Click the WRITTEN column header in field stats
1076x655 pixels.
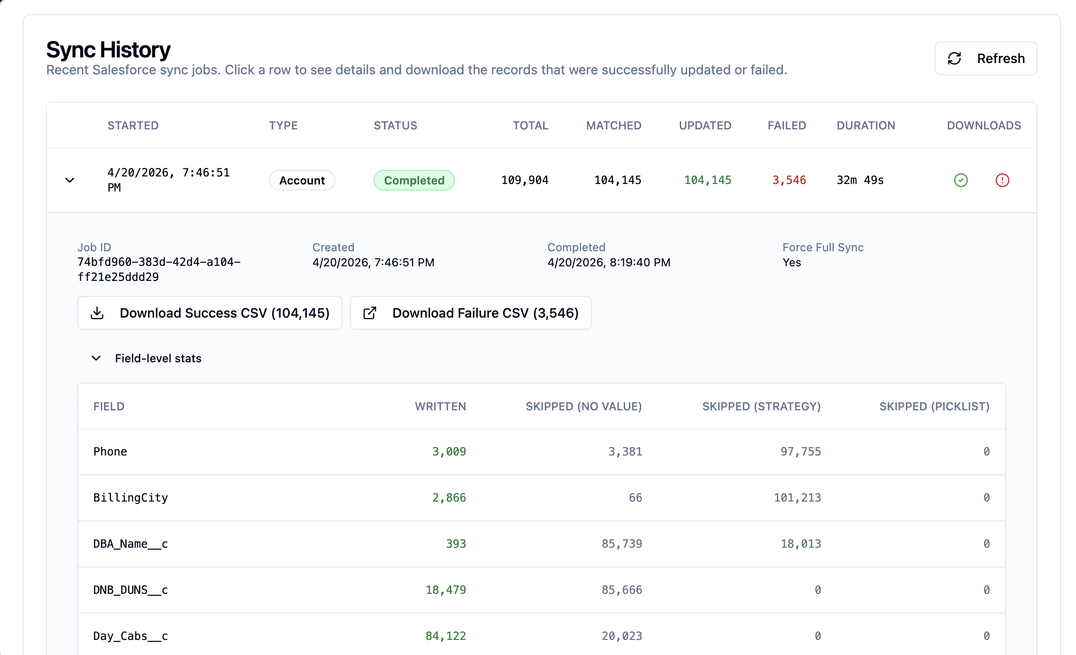440,406
